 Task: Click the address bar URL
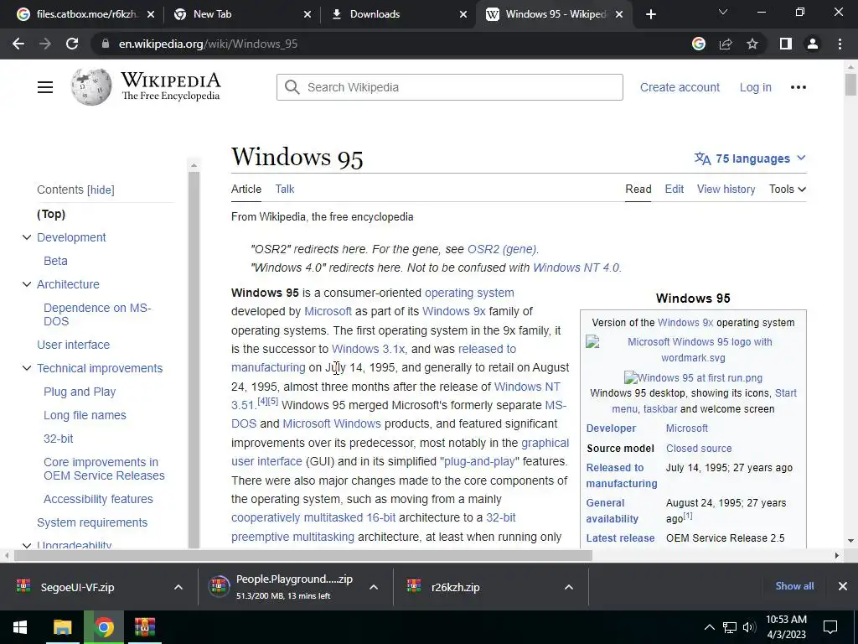pos(208,44)
